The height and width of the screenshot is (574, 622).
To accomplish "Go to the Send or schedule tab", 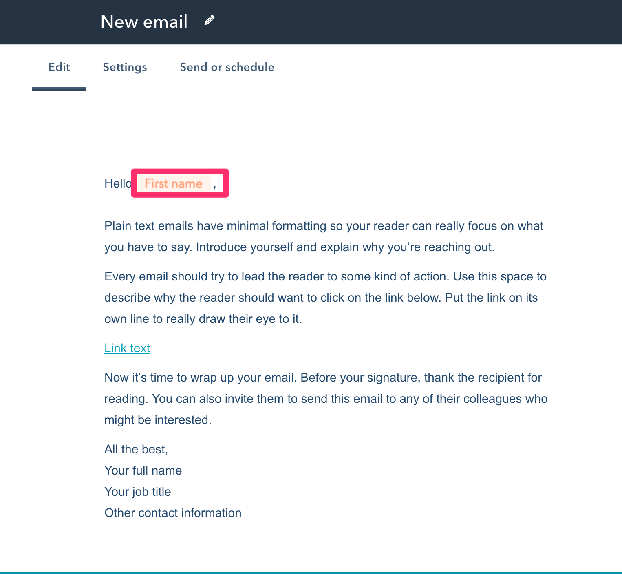I will coord(227,67).
